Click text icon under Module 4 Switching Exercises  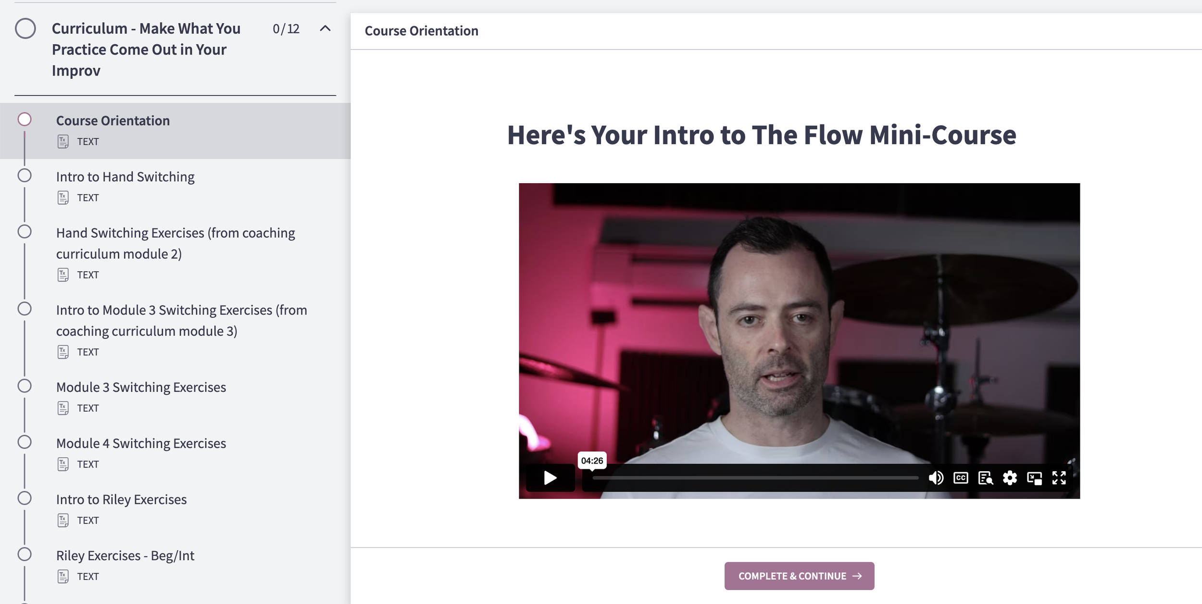63,464
